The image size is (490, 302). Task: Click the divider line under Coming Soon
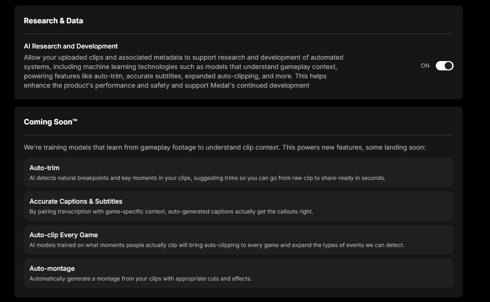[238, 135]
